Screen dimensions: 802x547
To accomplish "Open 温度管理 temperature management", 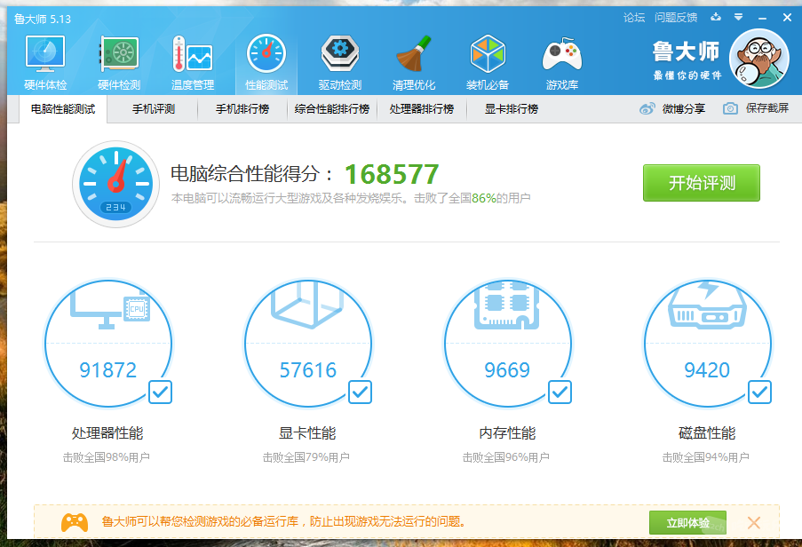I will (x=193, y=63).
